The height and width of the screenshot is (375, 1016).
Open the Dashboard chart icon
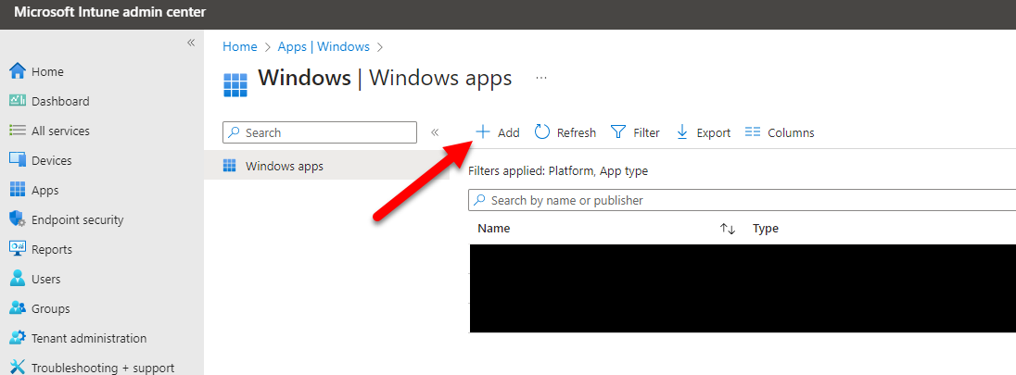click(18, 101)
